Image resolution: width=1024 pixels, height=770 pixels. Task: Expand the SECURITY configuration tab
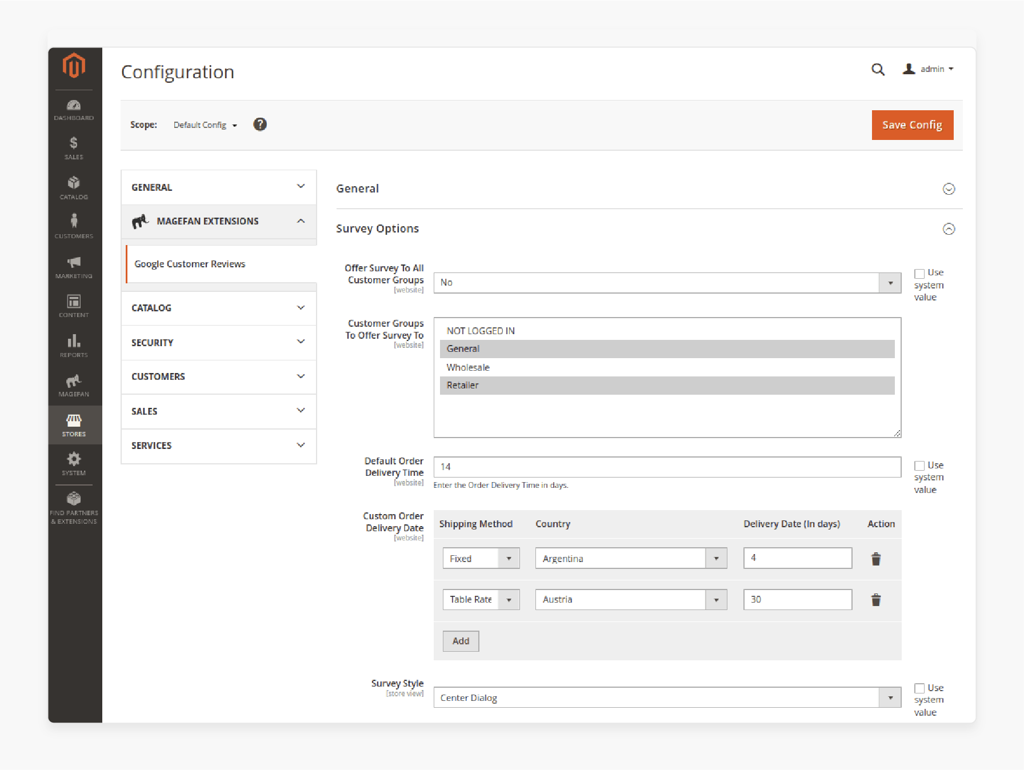pyautogui.click(x=219, y=343)
